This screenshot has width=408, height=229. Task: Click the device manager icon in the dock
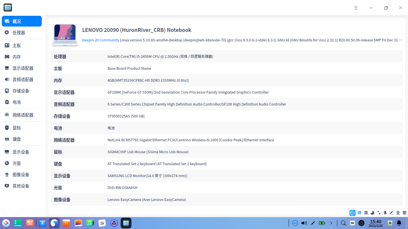click(x=126, y=223)
